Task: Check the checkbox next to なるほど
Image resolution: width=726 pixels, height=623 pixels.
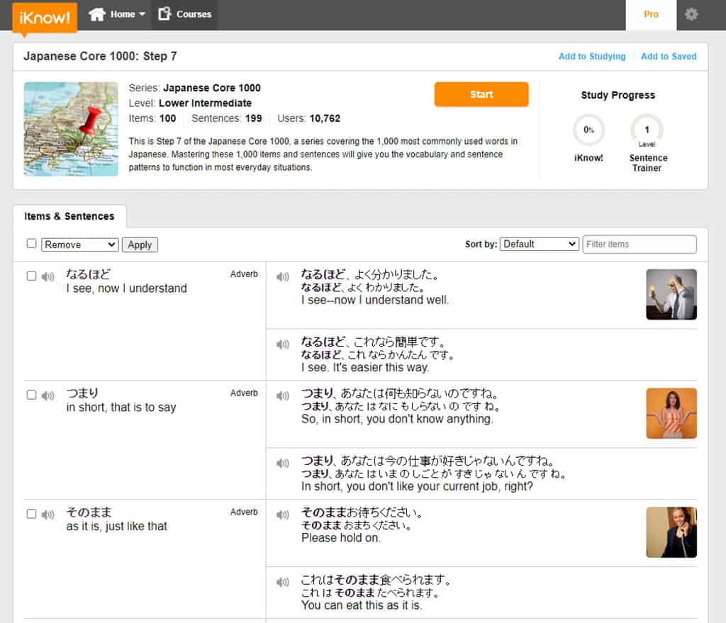Action: click(31, 275)
